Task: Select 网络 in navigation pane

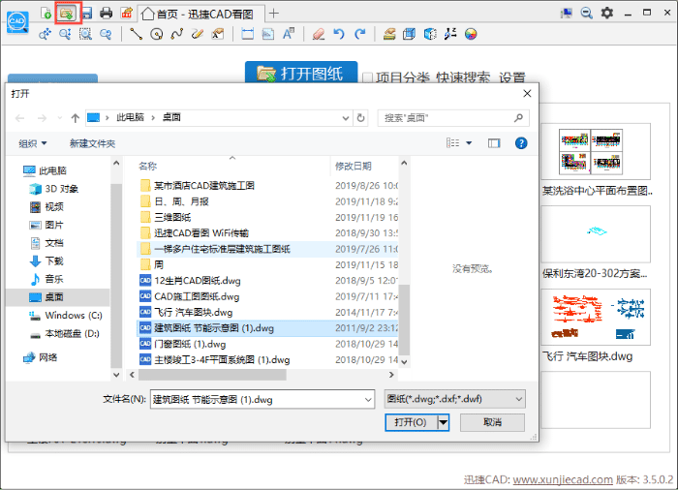Action: (x=41, y=357)
